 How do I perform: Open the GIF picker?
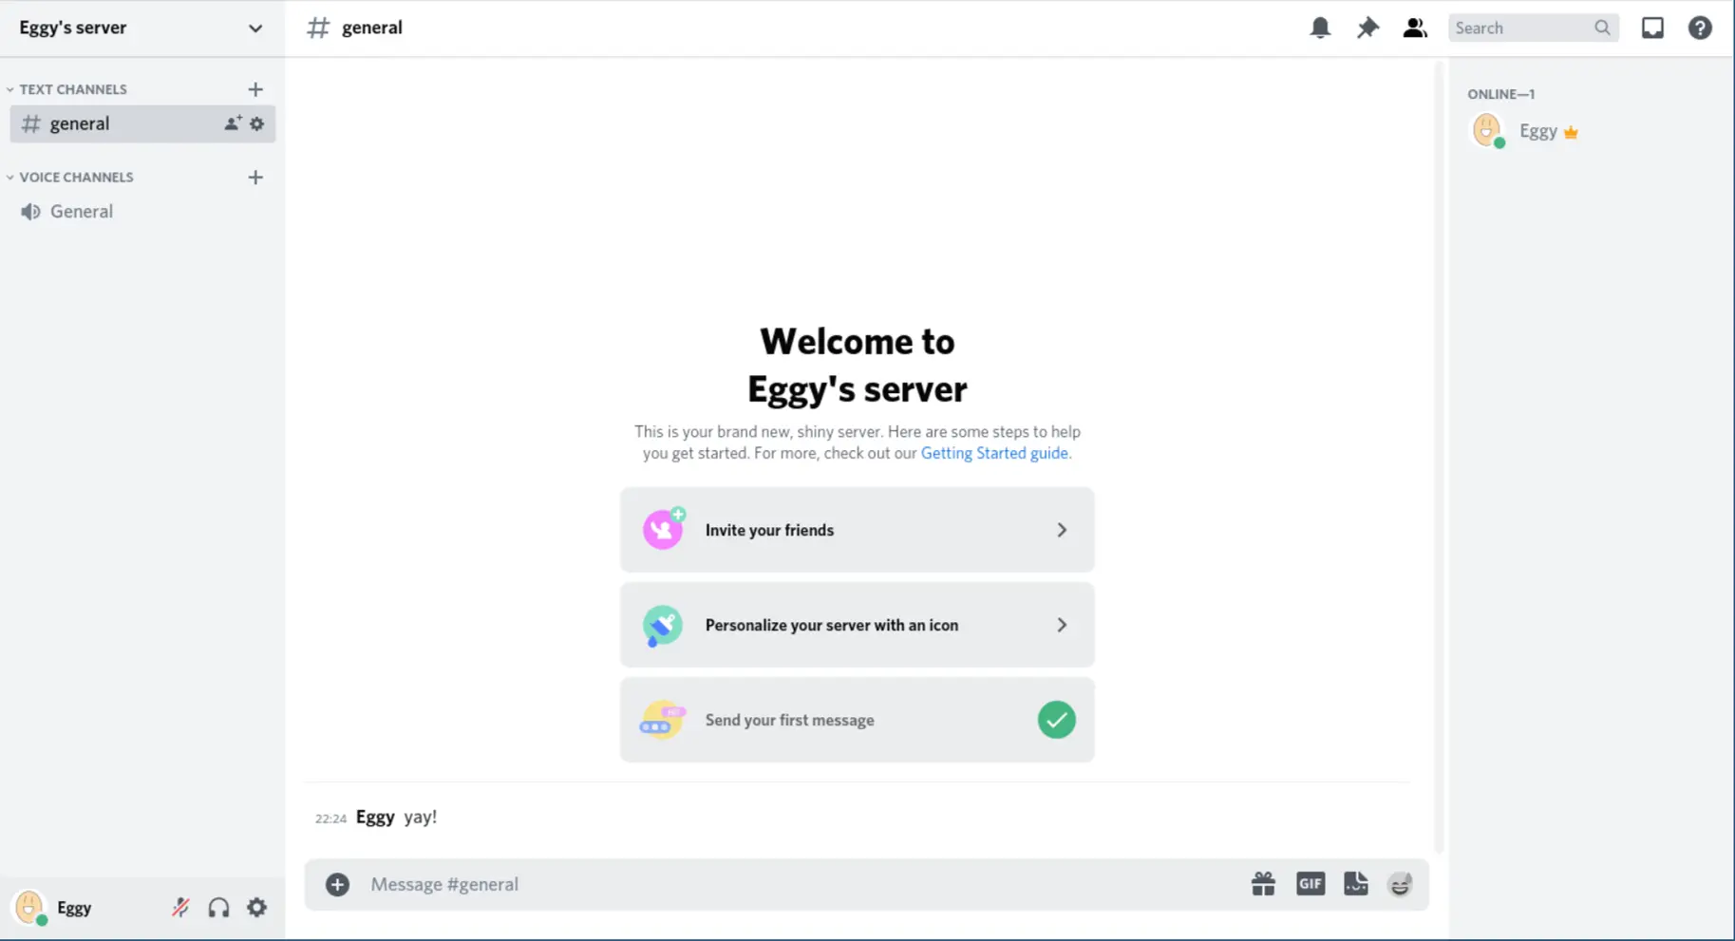pos(1311,884)
